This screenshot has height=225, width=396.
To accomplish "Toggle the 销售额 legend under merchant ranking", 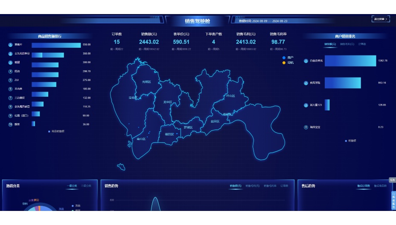I will (350, 141).
